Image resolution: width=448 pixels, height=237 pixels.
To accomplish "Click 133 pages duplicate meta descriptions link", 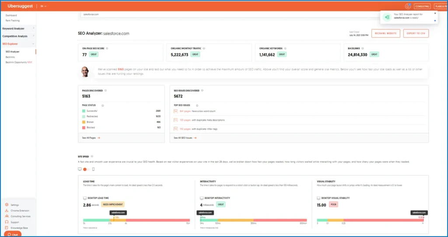I will coord(185,120).
